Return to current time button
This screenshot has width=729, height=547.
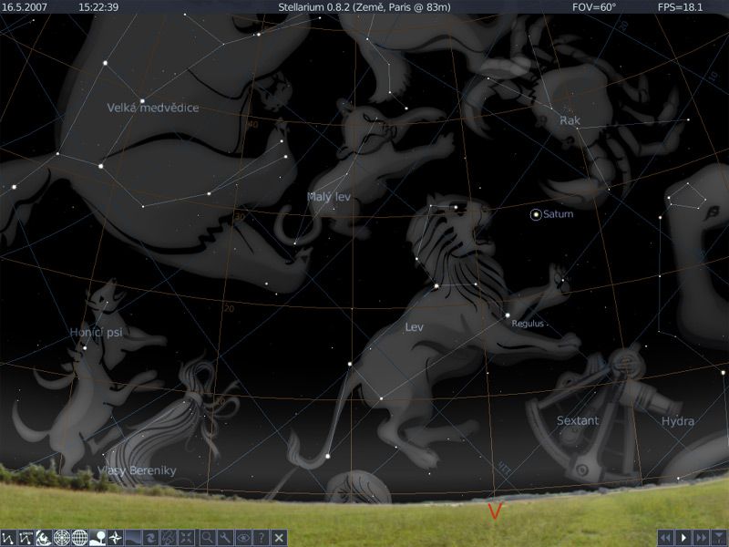(x=720, y=538)
